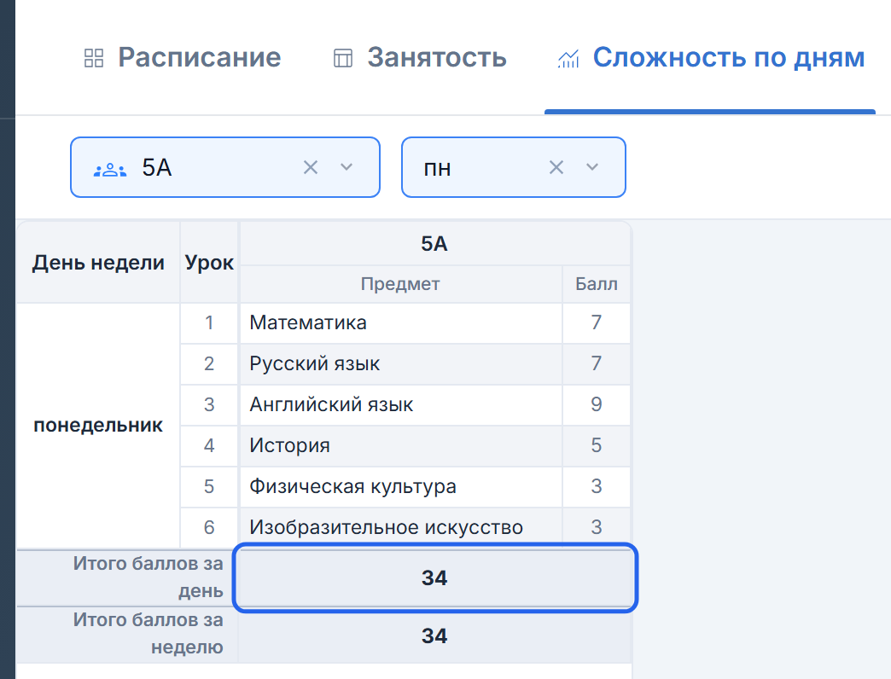
Task: Click lesson number 5 cell
Action: tap(209, 486)
